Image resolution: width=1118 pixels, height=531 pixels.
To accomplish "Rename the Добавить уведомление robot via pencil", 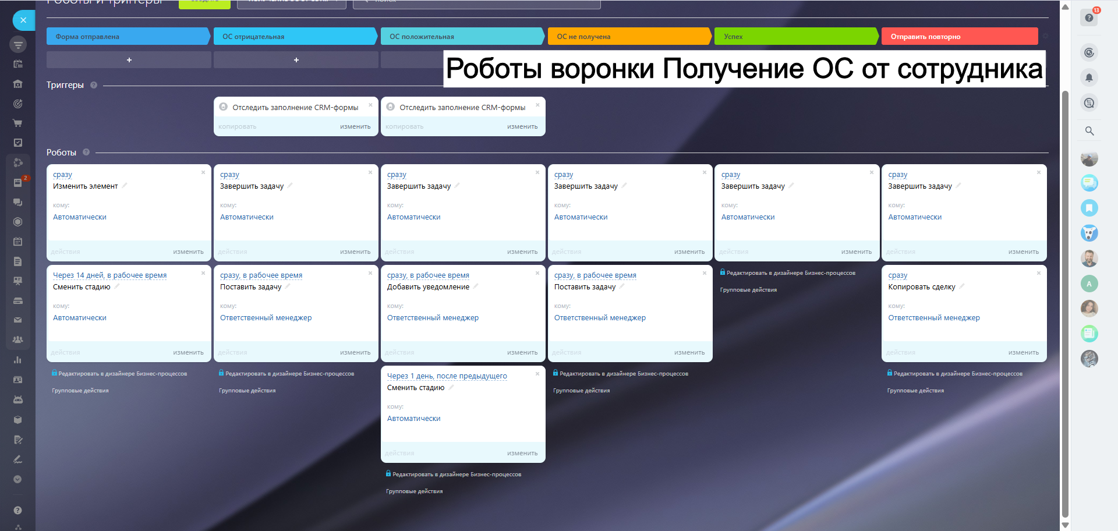I will tap(476, 286).
